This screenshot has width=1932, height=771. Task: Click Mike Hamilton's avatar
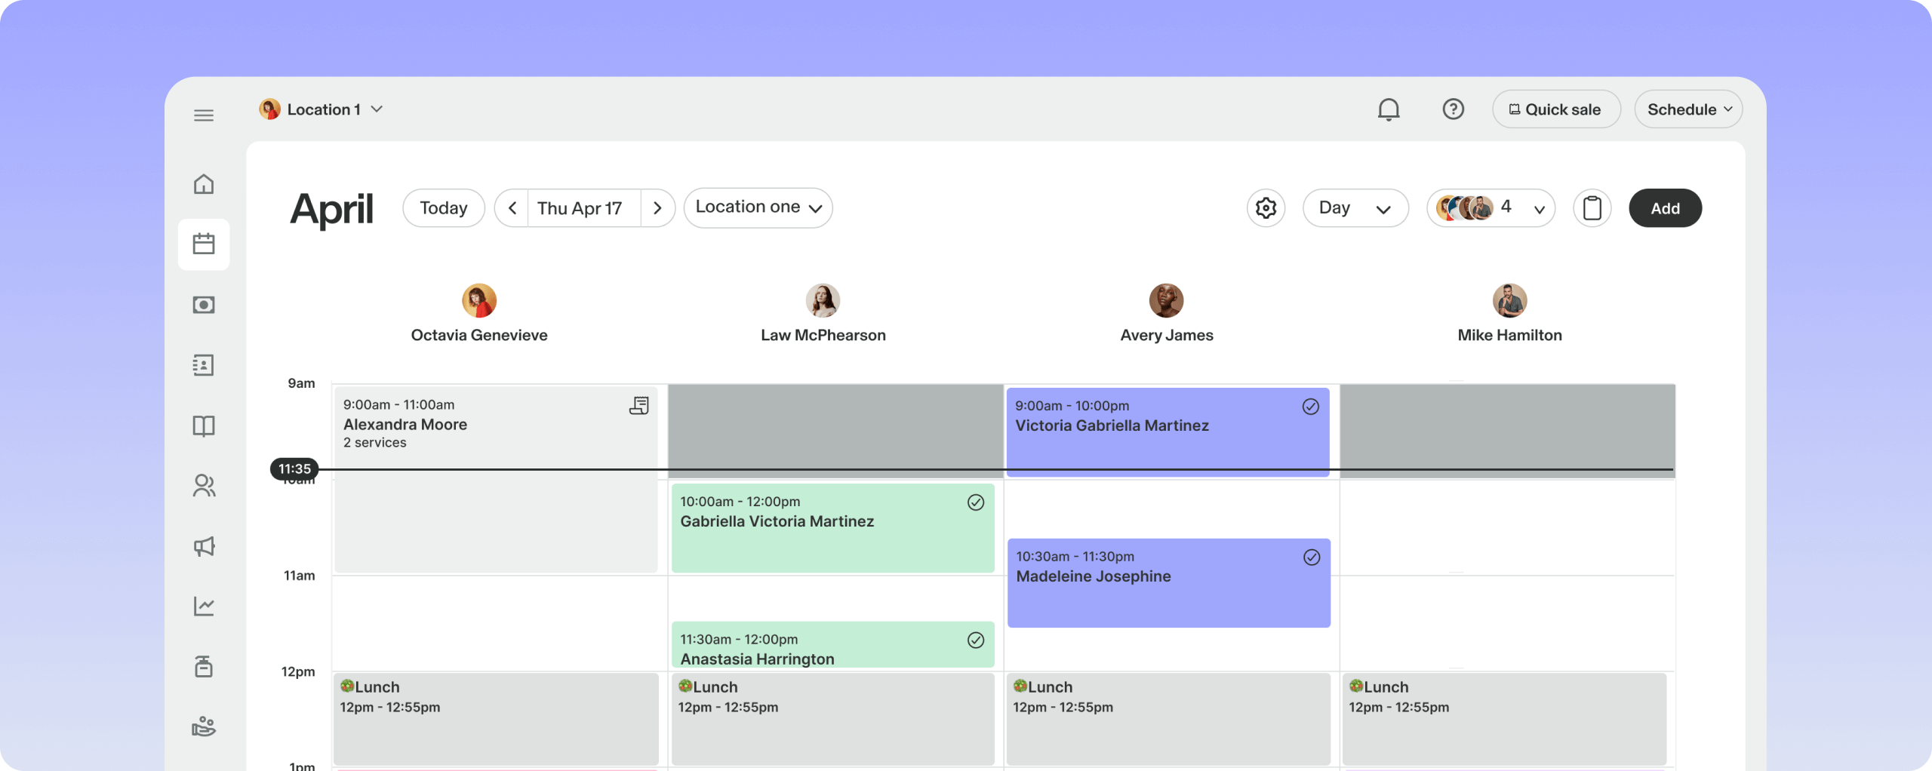click(x=1509, y=300)
